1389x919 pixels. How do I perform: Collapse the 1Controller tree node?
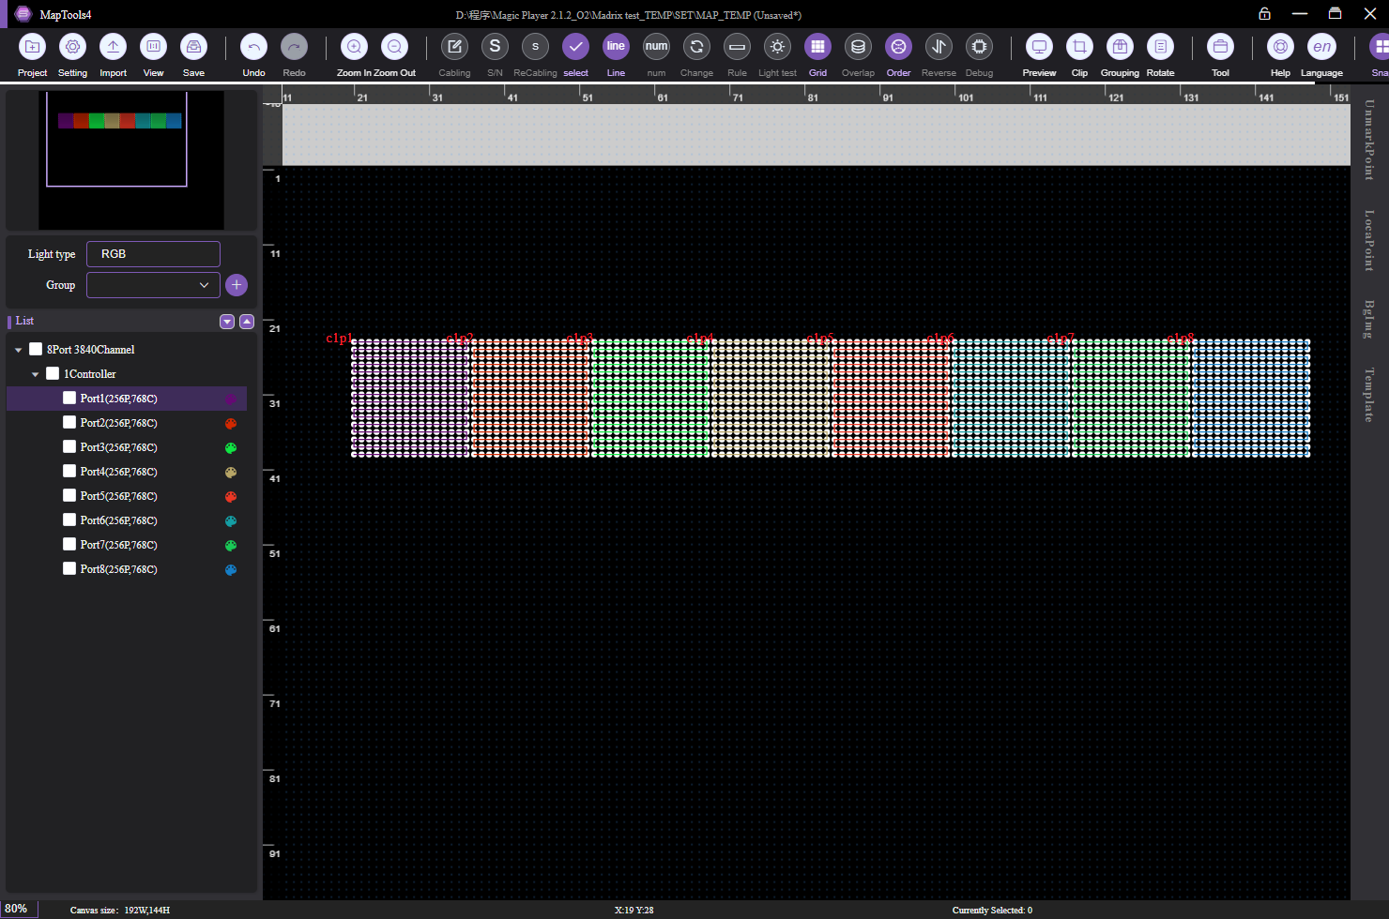[x=36, y=374]
